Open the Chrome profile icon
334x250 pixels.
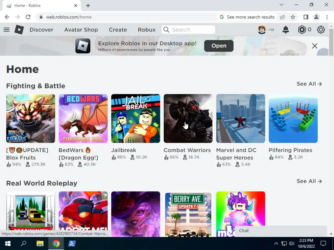(x=316, y=17)
